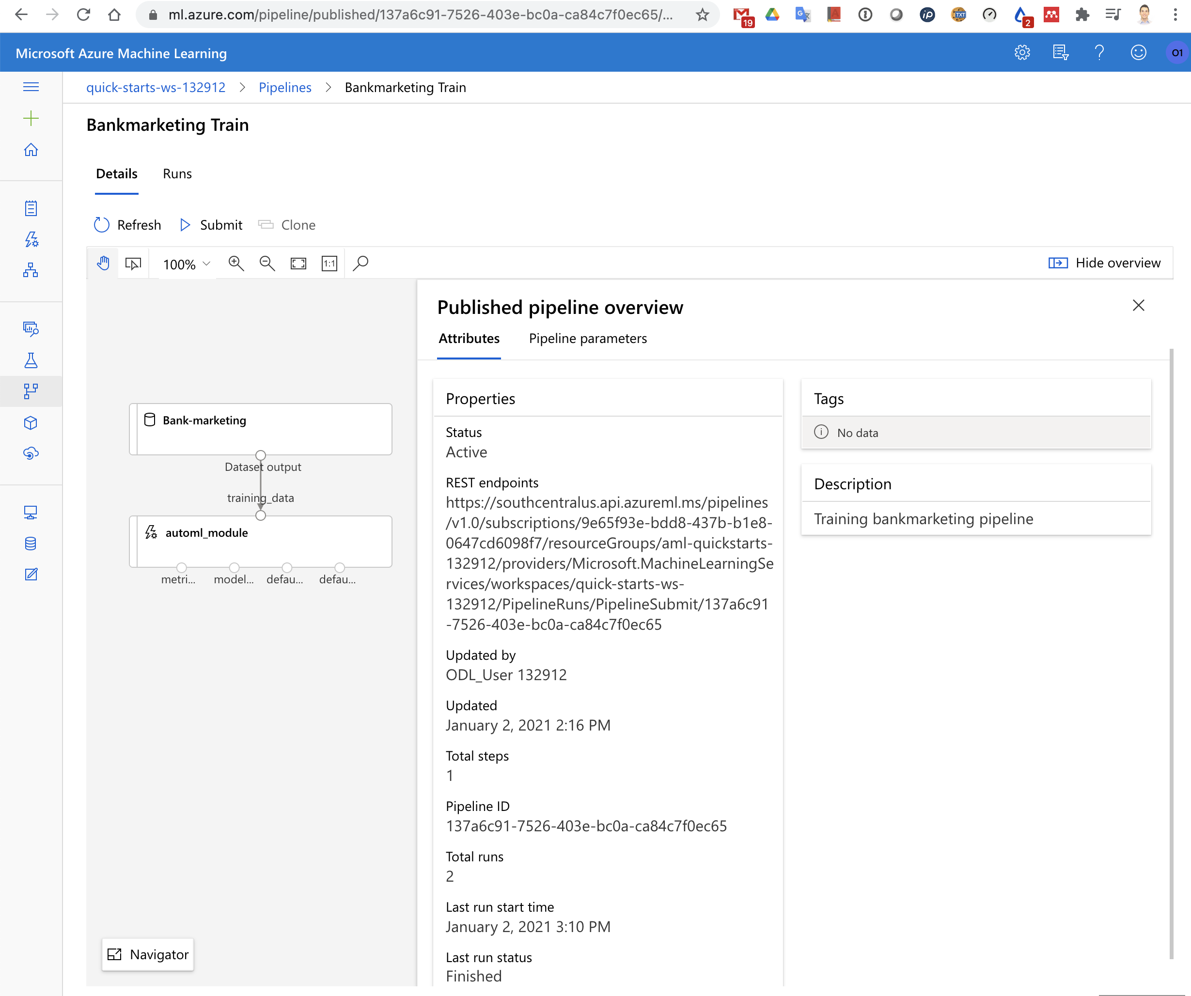Open Automated ML from the sidebar

coord(31,240)
